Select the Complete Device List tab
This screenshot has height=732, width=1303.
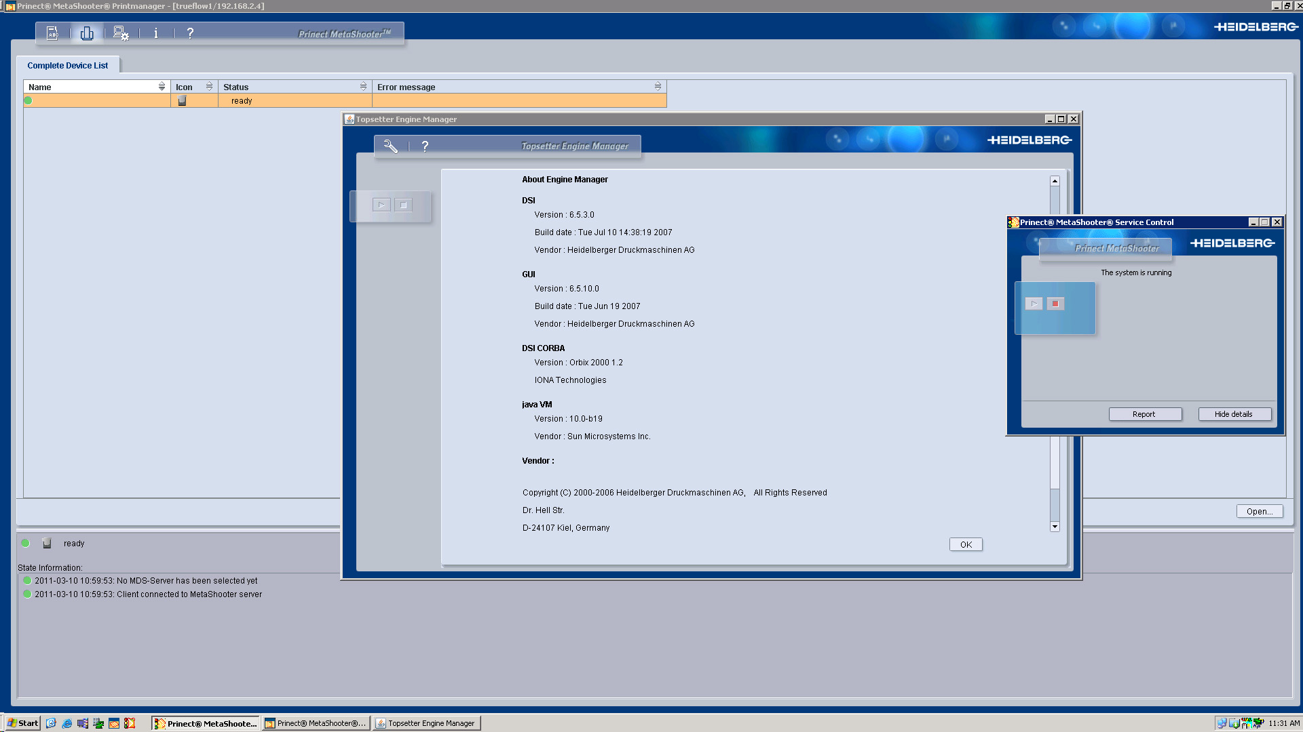tap(68, 65)
